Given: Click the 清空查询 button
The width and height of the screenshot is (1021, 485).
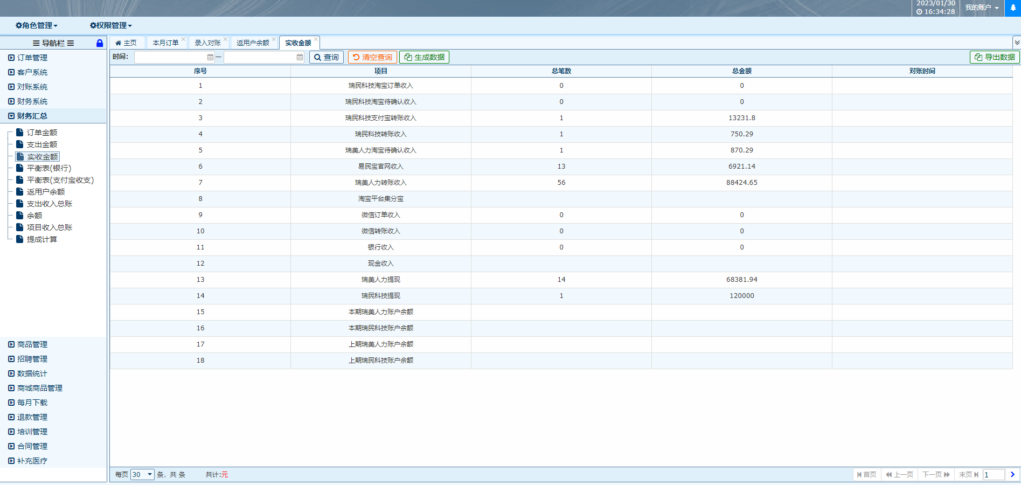Looking at the screenshot, I should pos(372,57).
